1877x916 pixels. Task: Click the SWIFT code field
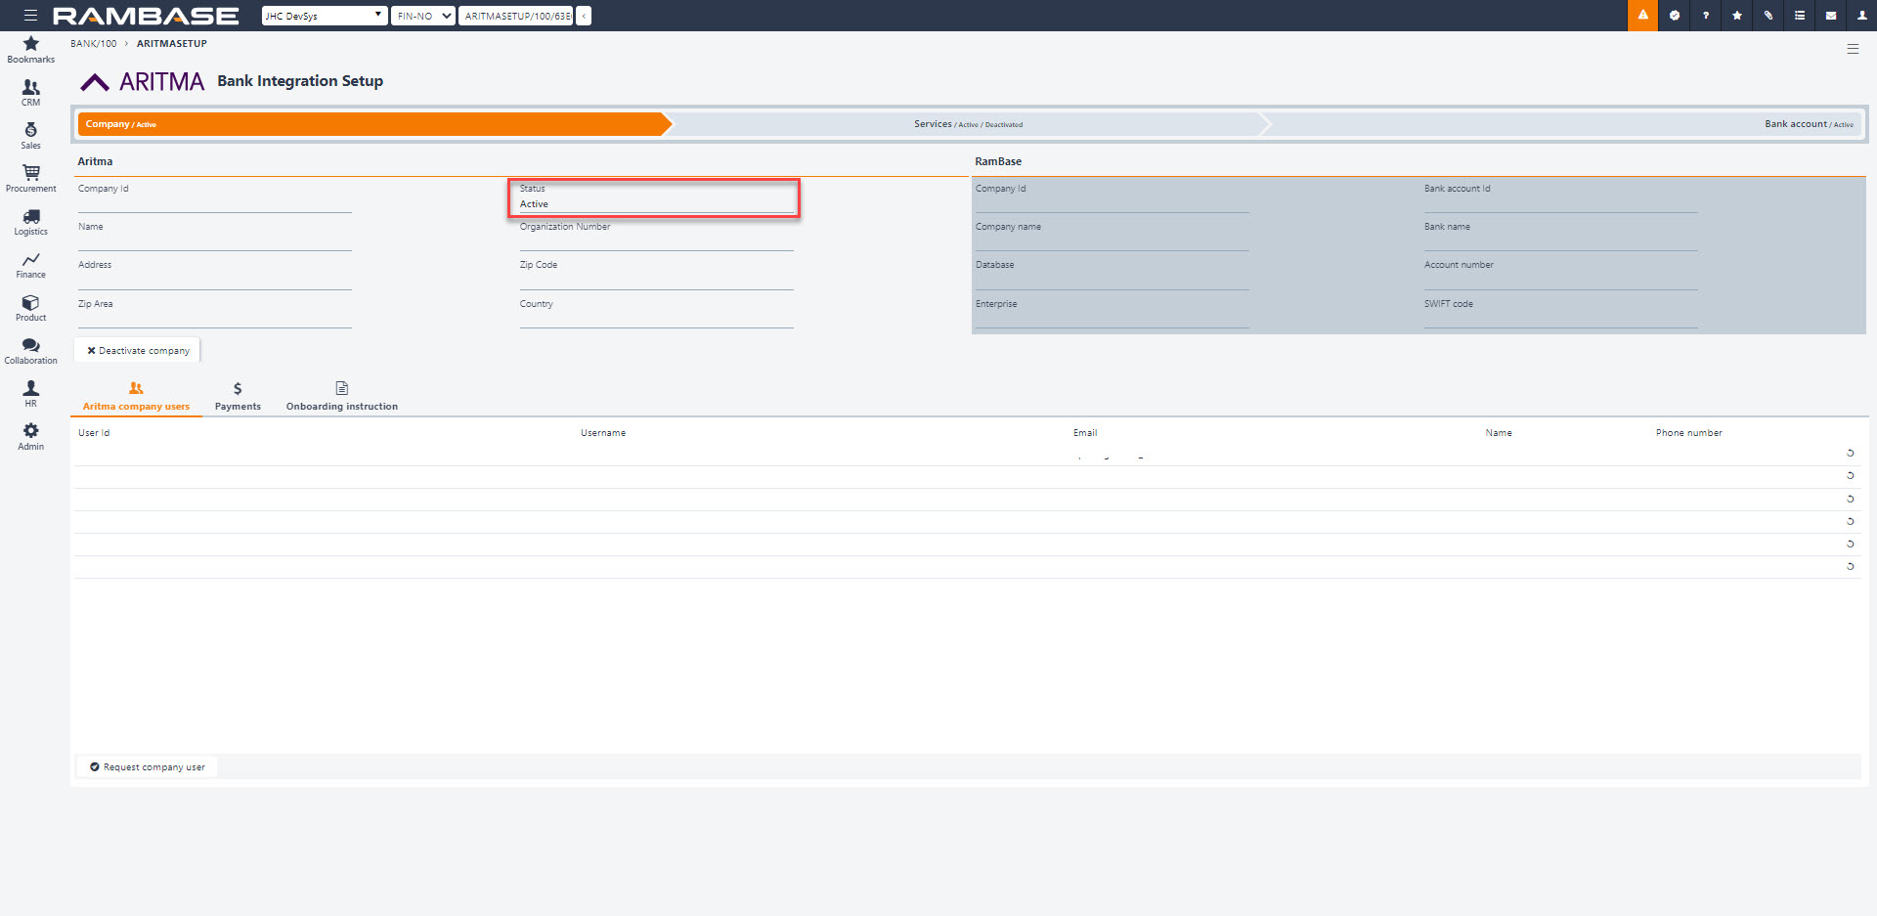1561,313
